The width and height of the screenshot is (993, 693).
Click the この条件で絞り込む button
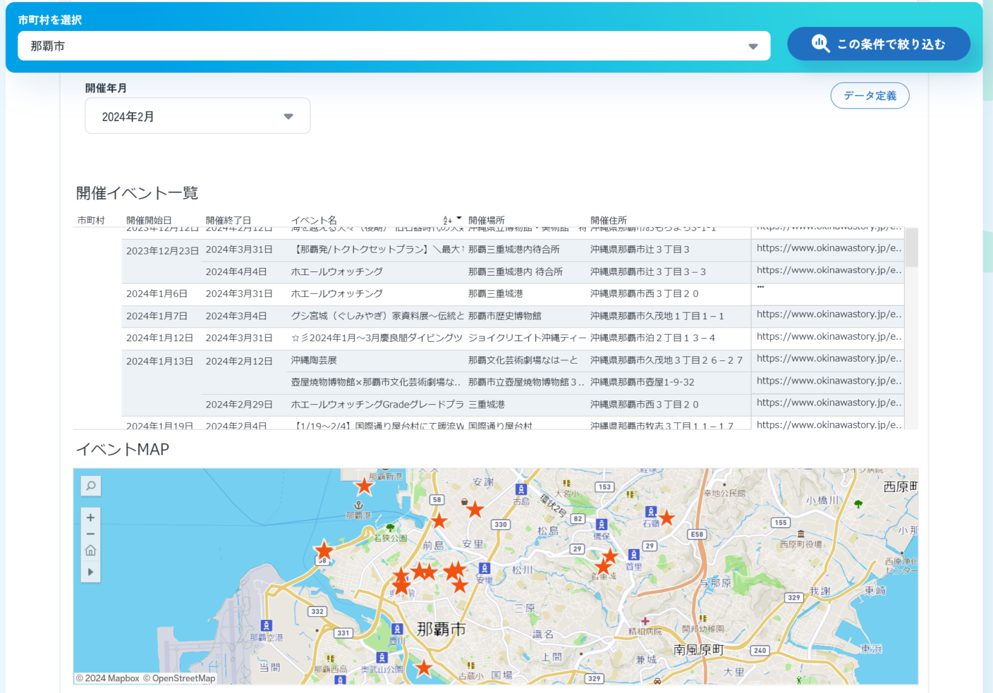878,44
